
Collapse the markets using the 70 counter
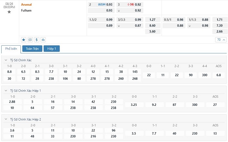(221, 40)
